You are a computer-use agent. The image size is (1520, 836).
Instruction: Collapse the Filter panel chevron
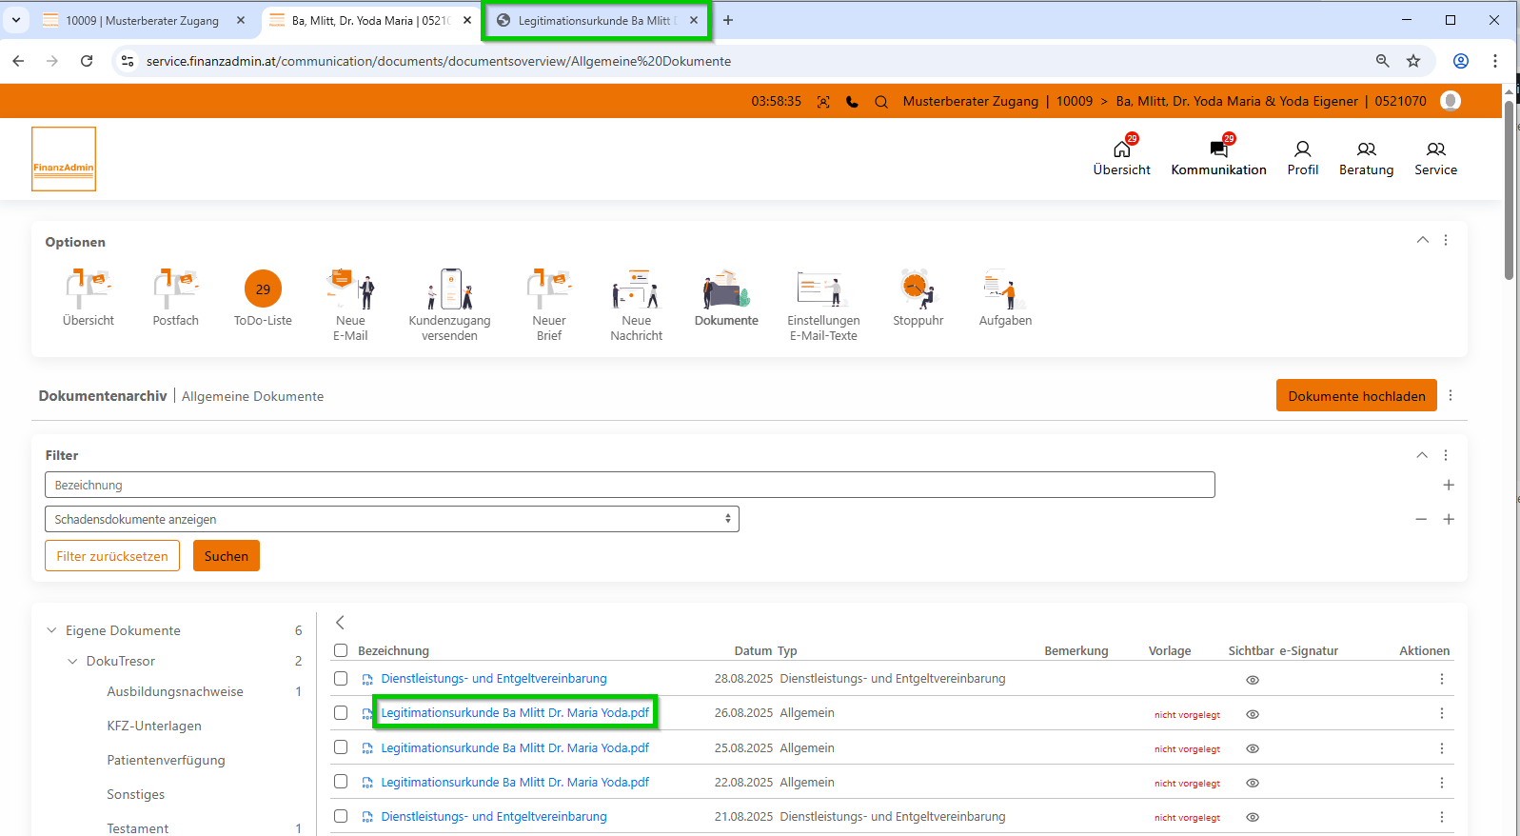(1422, 455)
